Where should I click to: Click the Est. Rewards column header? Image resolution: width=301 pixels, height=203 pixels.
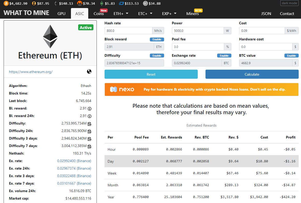tap(171, 137)
